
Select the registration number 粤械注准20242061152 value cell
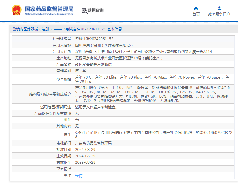click(x=94, y=39)
